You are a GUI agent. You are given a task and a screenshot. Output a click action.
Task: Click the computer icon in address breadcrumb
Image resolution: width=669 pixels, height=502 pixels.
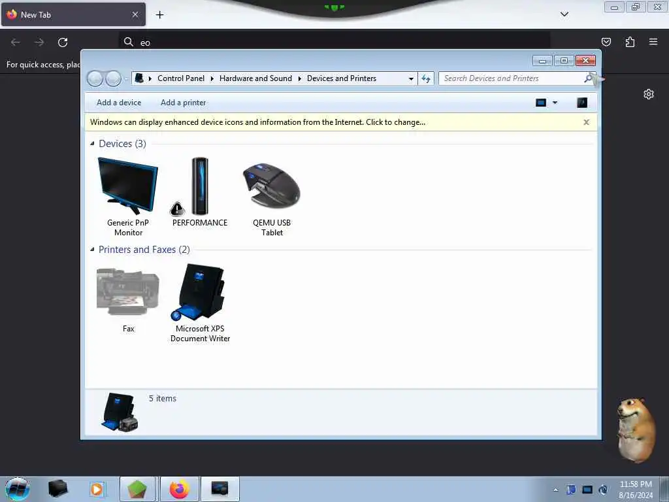[x=139, y=78]
